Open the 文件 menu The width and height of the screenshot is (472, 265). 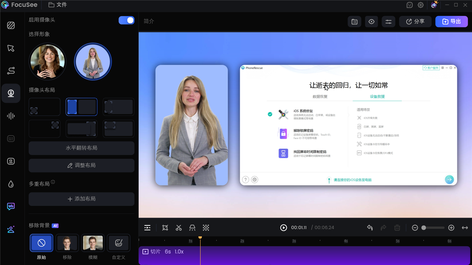(x=58, y=5)
